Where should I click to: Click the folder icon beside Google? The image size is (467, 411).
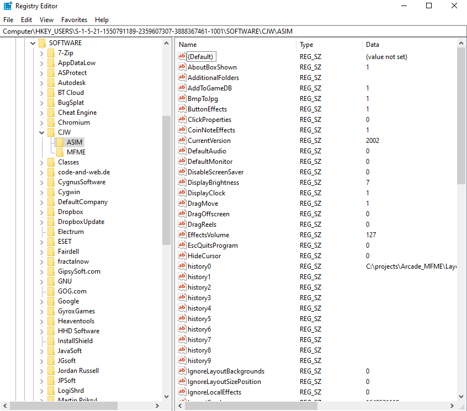pos(51,301)
